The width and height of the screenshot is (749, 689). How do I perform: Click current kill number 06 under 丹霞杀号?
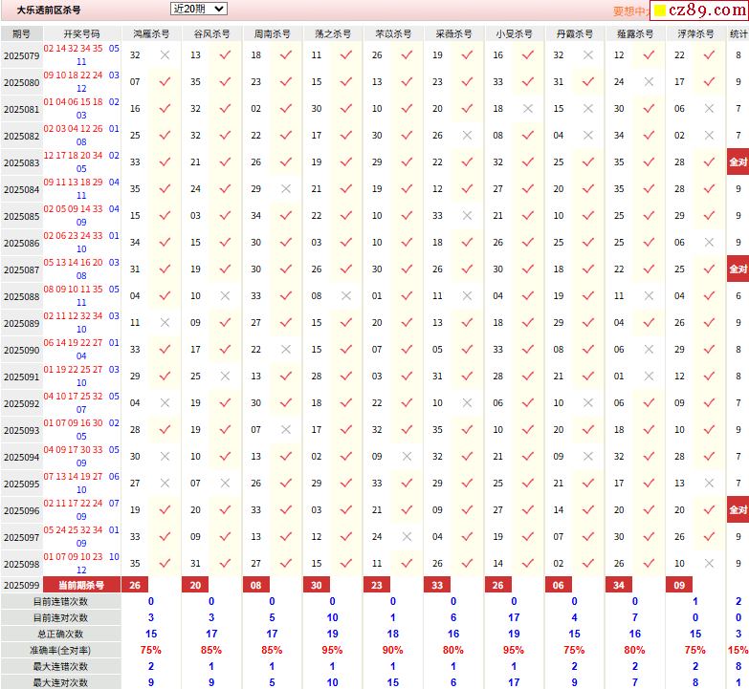559,585
